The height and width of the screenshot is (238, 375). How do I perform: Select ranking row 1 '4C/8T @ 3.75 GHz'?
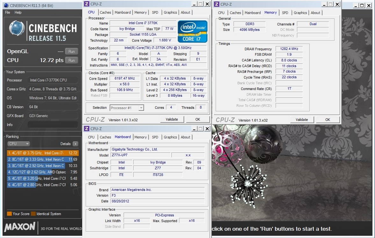[43, 153]
